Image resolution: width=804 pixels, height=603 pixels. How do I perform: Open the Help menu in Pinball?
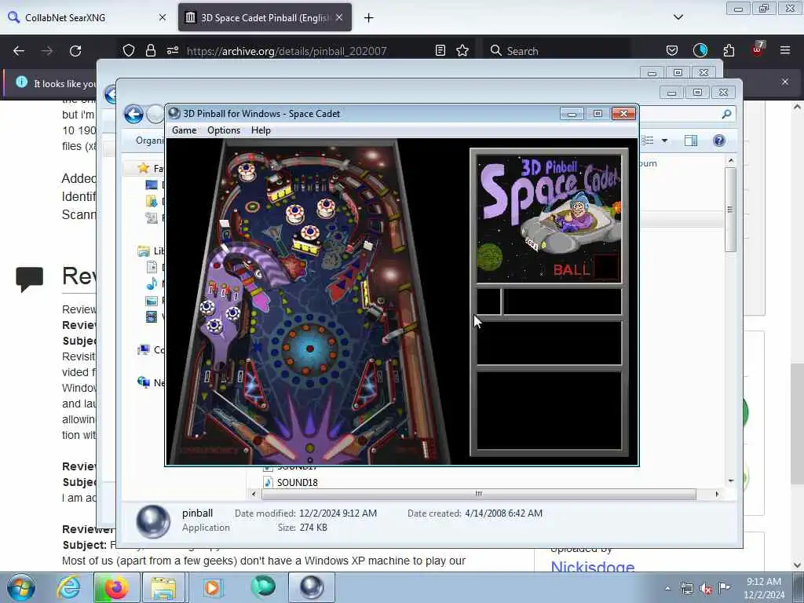point(261,130)
